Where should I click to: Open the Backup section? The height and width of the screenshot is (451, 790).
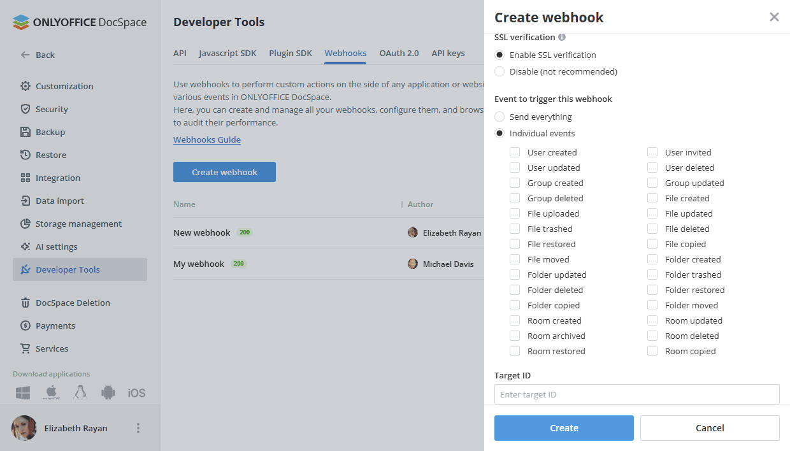pyautogui.click(x=48, y=132)
